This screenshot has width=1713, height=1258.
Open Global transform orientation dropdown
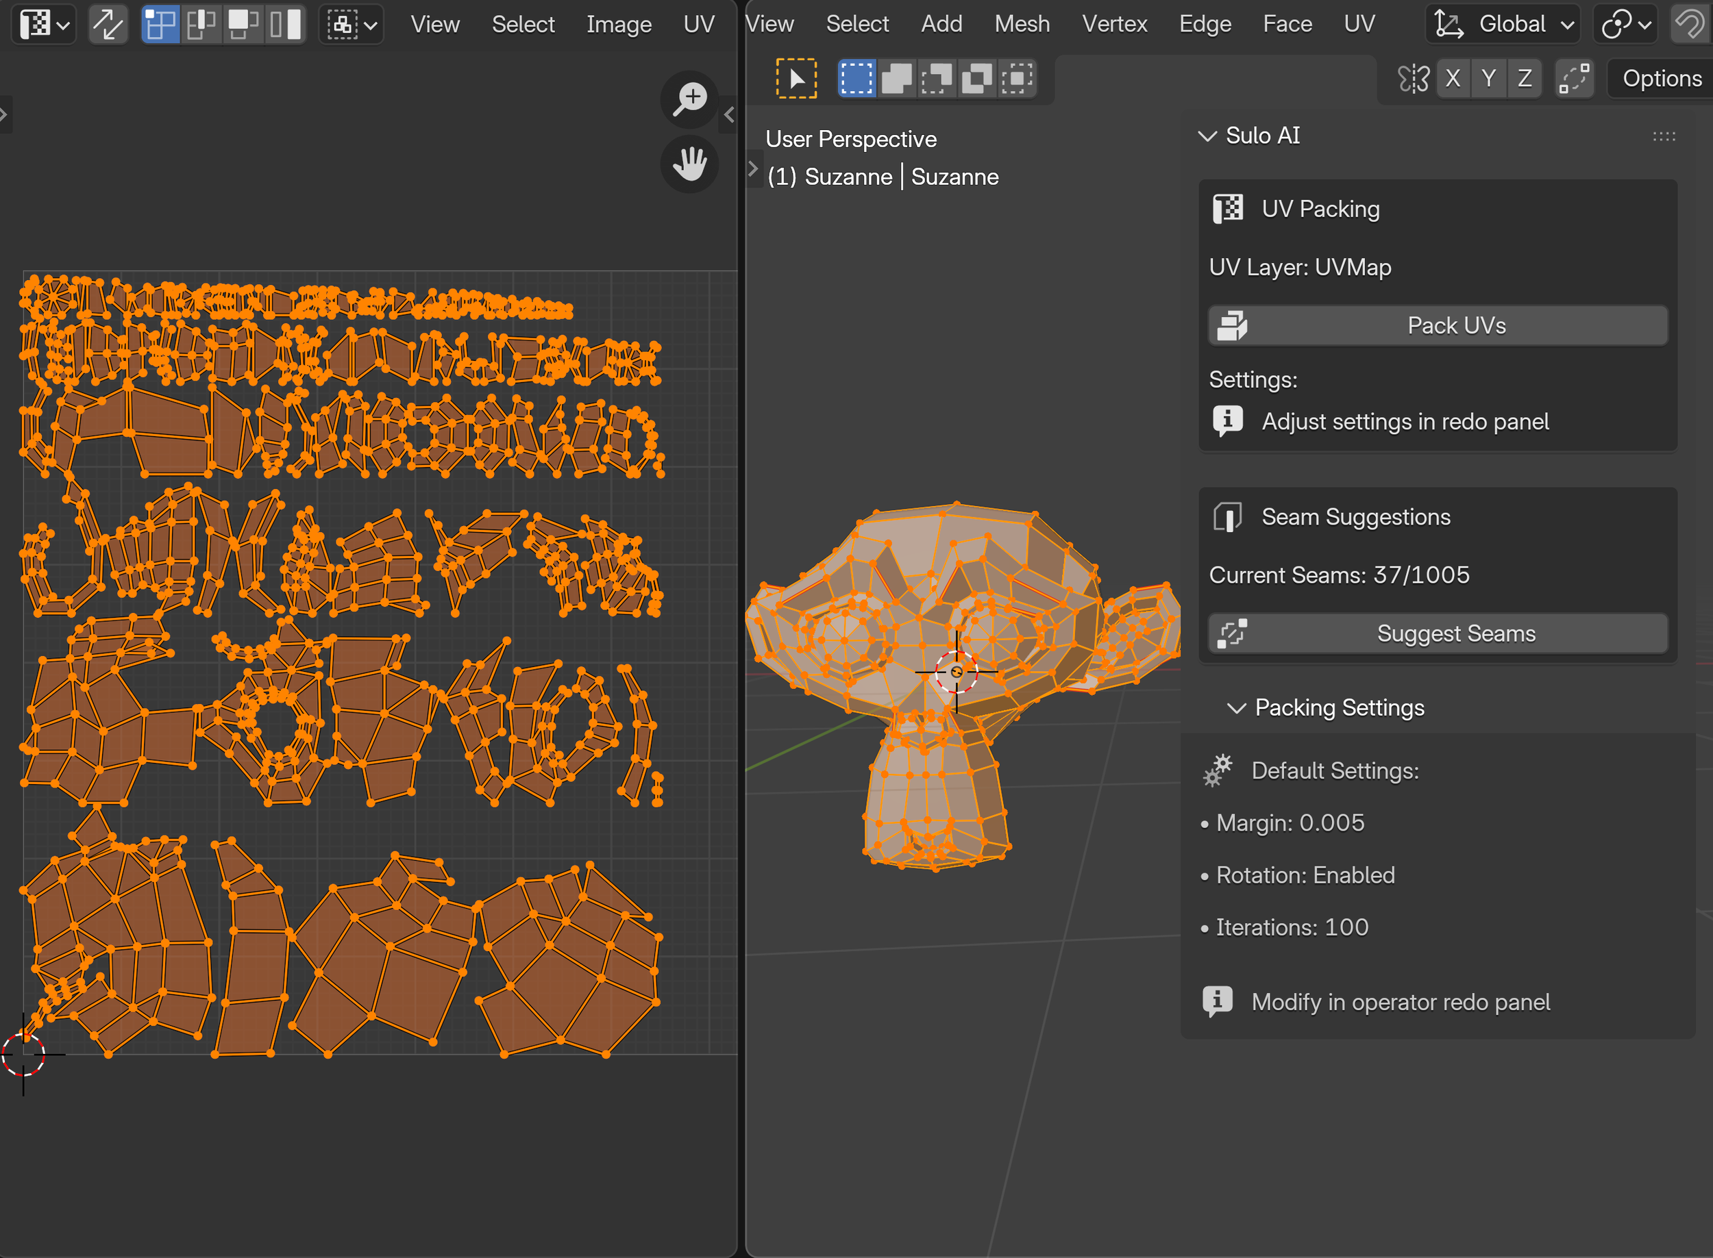(1503, 25)
